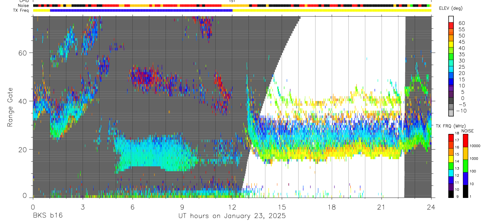Click the NOISE value label 10000

[x=476, y=146]
